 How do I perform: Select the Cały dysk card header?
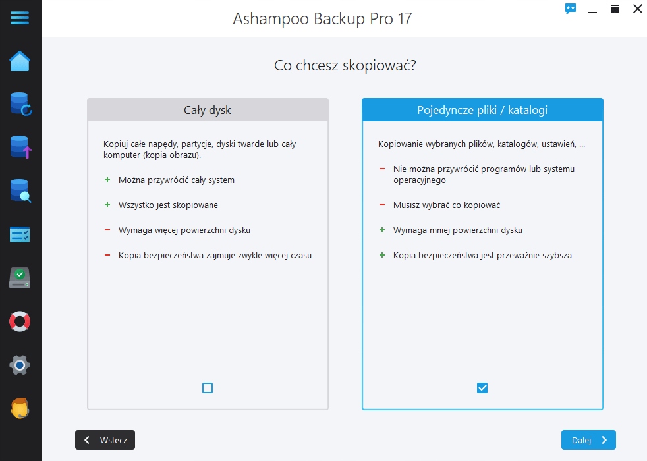pos(208,110)
